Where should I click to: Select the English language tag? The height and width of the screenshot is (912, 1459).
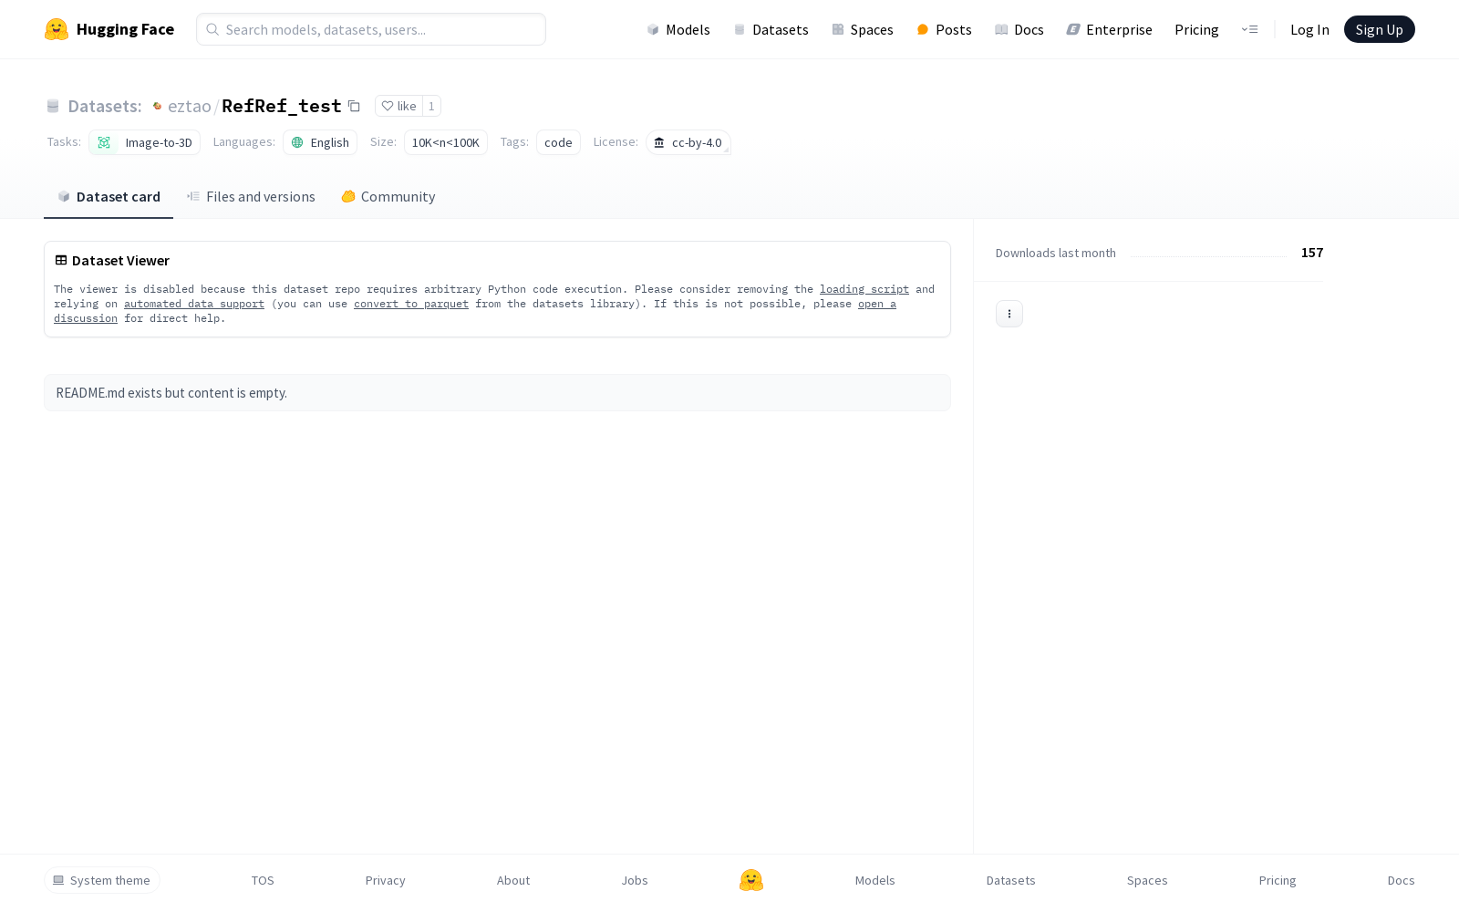pyautogui.click(x=320, y=142)
